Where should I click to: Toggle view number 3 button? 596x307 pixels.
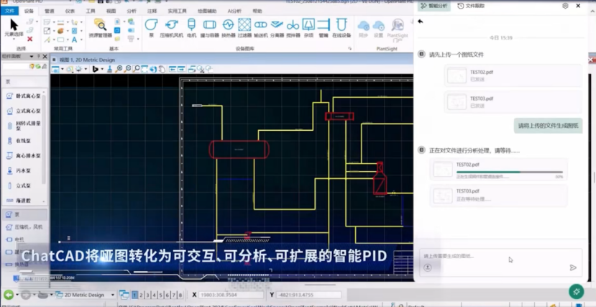click(x=147, y=295)
